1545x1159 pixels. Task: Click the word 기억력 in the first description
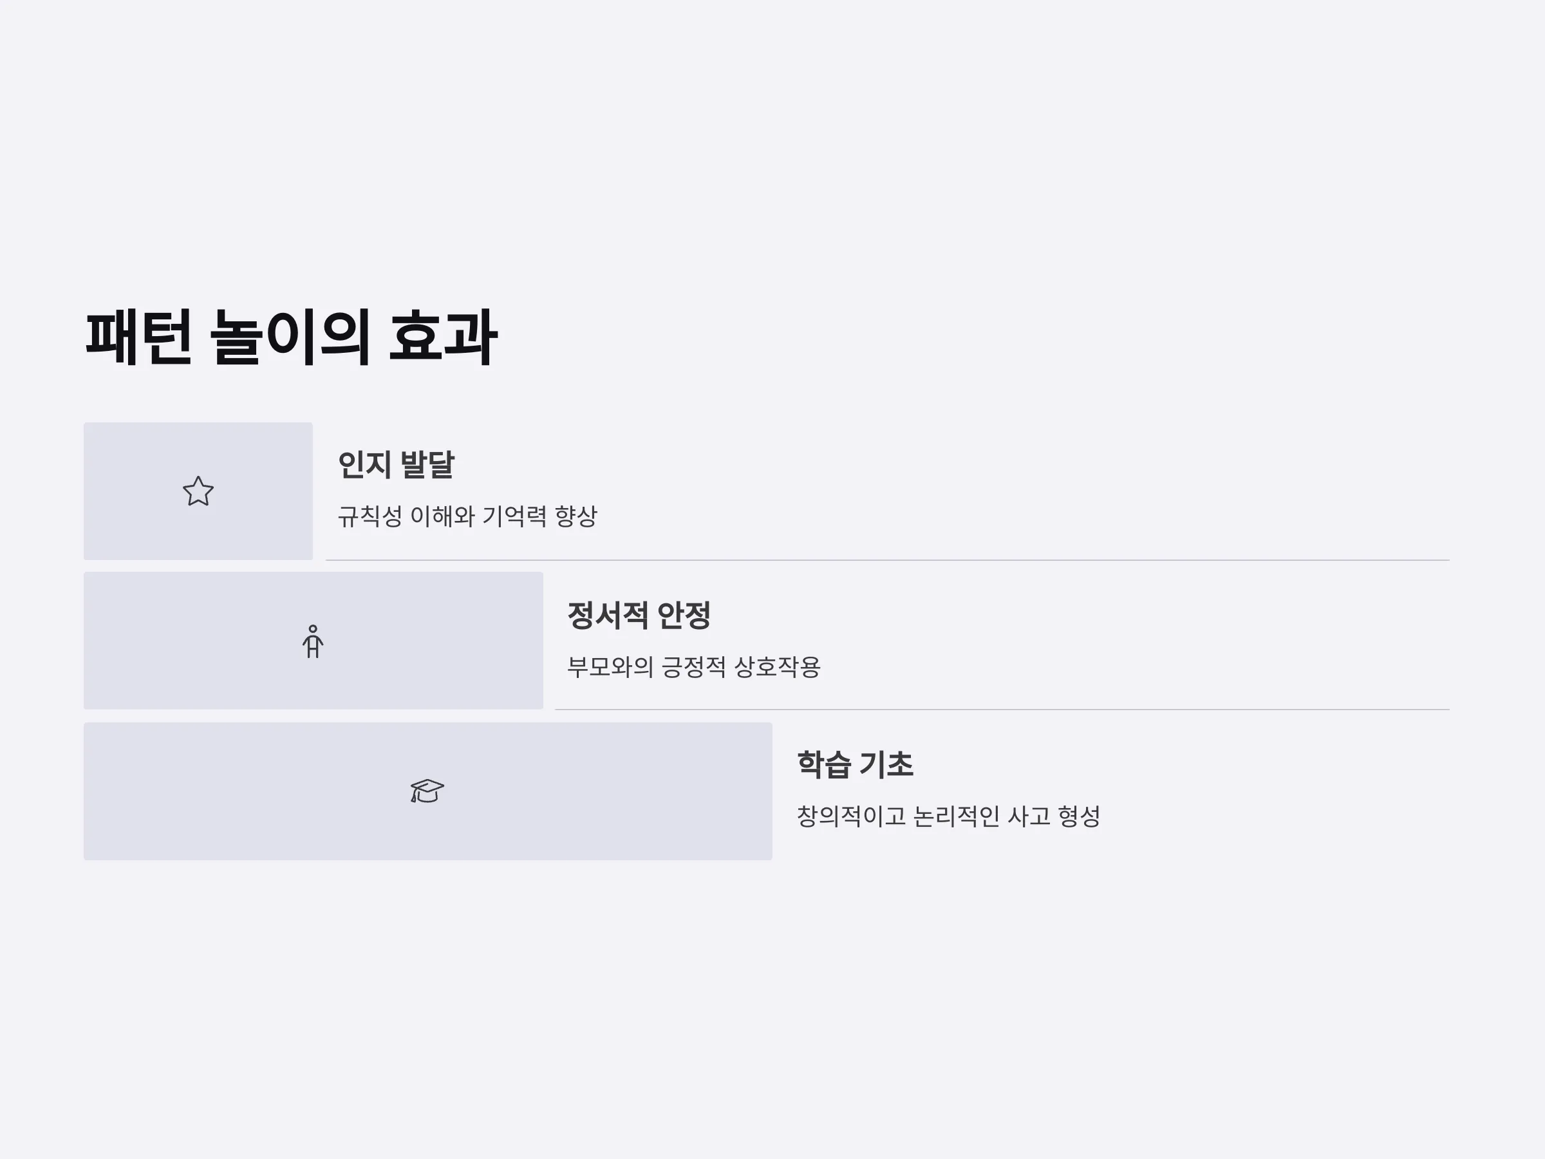514,517
